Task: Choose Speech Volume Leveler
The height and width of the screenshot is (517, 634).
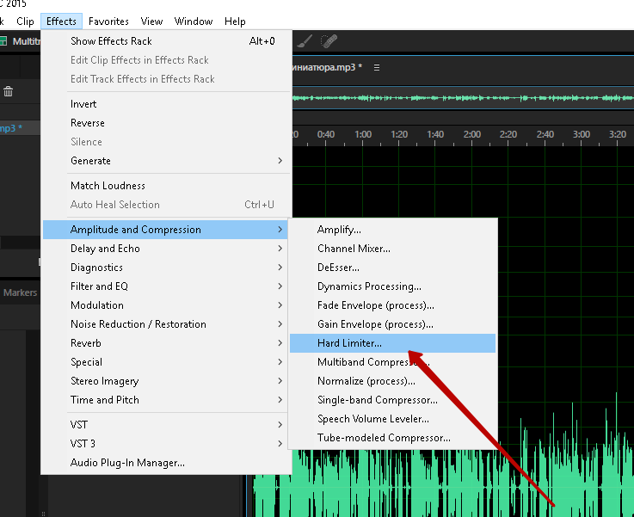Action: click(x=392, y=419)
